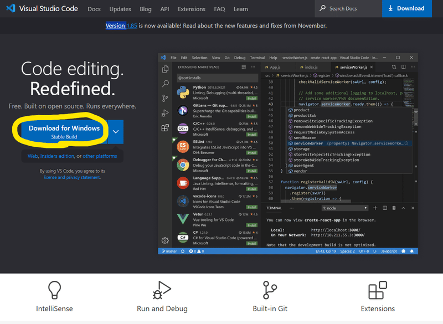Click the editor more actions ellipsis
443x324 pixels.
click(x=413, y=67)
